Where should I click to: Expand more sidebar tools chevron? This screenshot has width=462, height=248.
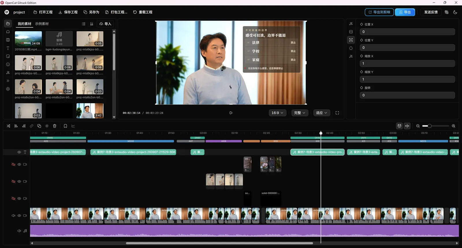click(x=8, y=81)
